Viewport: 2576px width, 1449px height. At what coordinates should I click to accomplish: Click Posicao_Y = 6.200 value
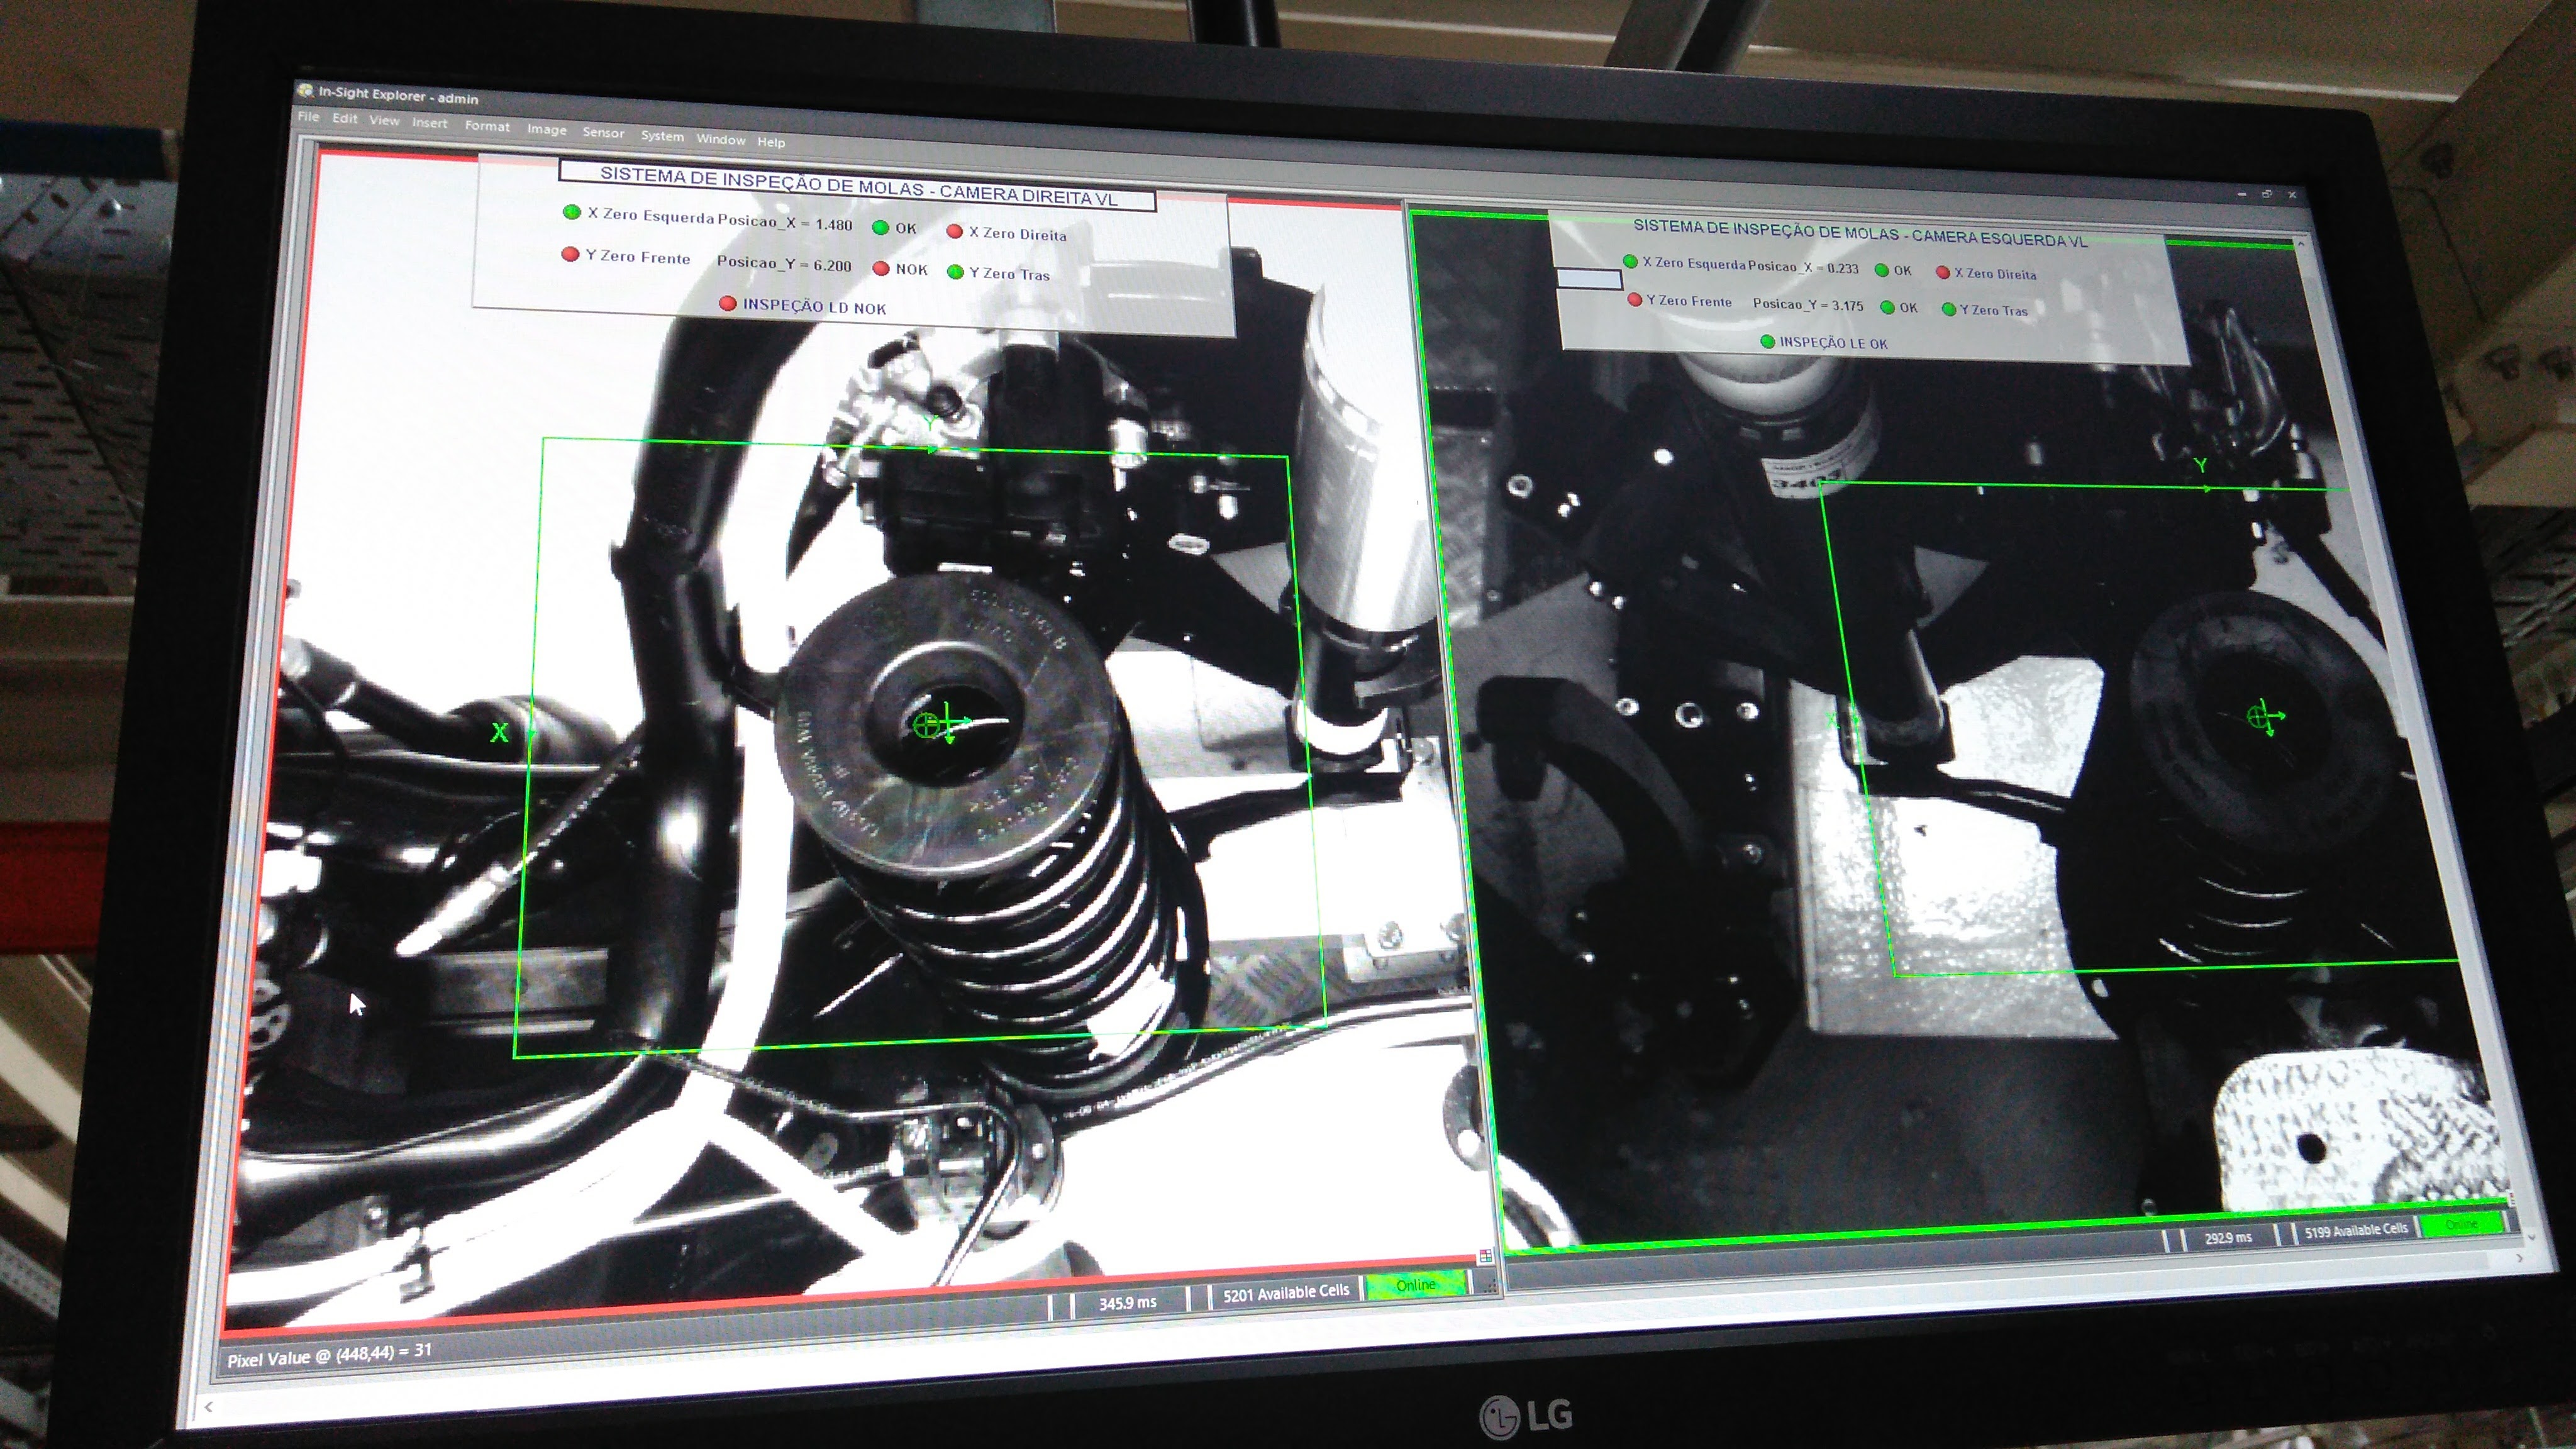784,264
